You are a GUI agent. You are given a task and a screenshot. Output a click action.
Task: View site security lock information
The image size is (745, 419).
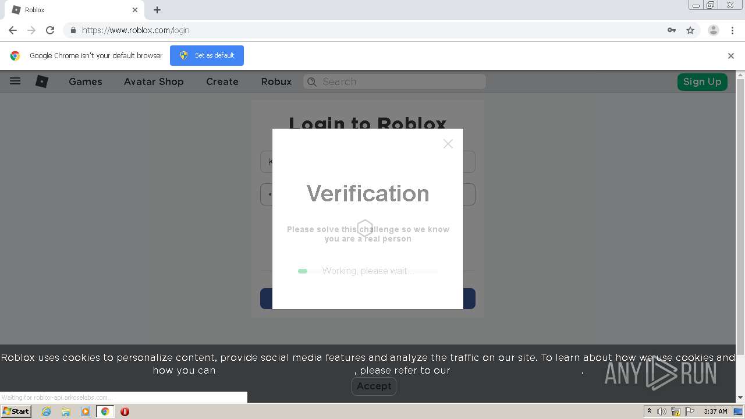pyautogui.click(x=73, y=30)
